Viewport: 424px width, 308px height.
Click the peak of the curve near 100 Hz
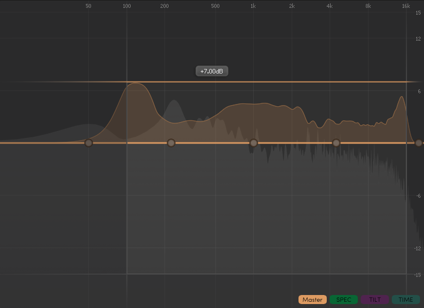(136, 84)
